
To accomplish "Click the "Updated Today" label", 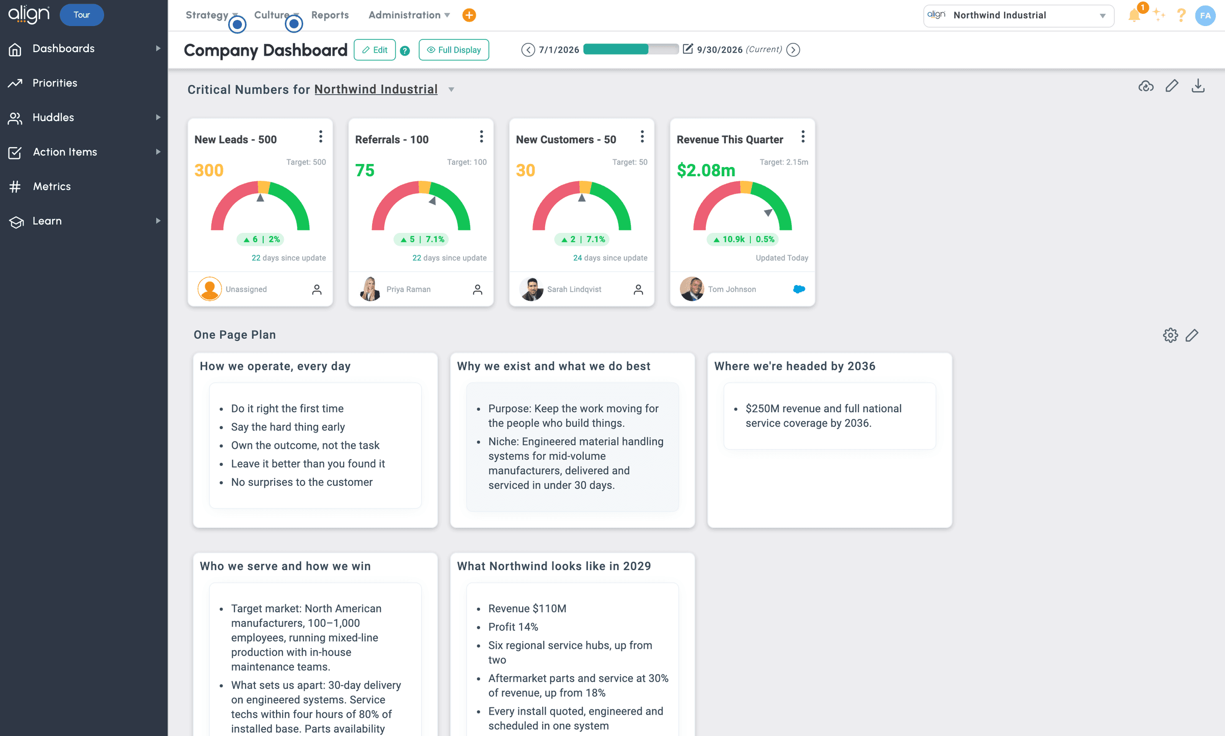I will [x=782, y=258].
